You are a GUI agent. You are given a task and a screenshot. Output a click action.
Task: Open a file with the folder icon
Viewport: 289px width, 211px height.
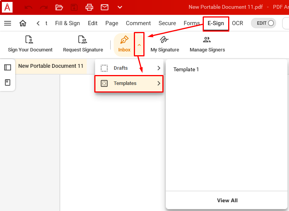pos(59,7)
